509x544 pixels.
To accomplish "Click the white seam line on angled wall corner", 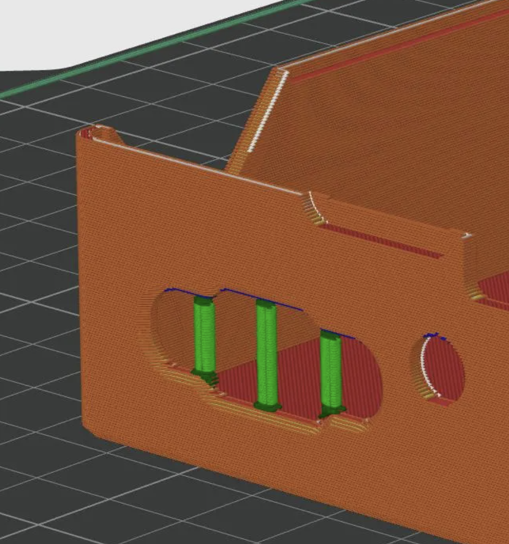I will pos(268,111).
